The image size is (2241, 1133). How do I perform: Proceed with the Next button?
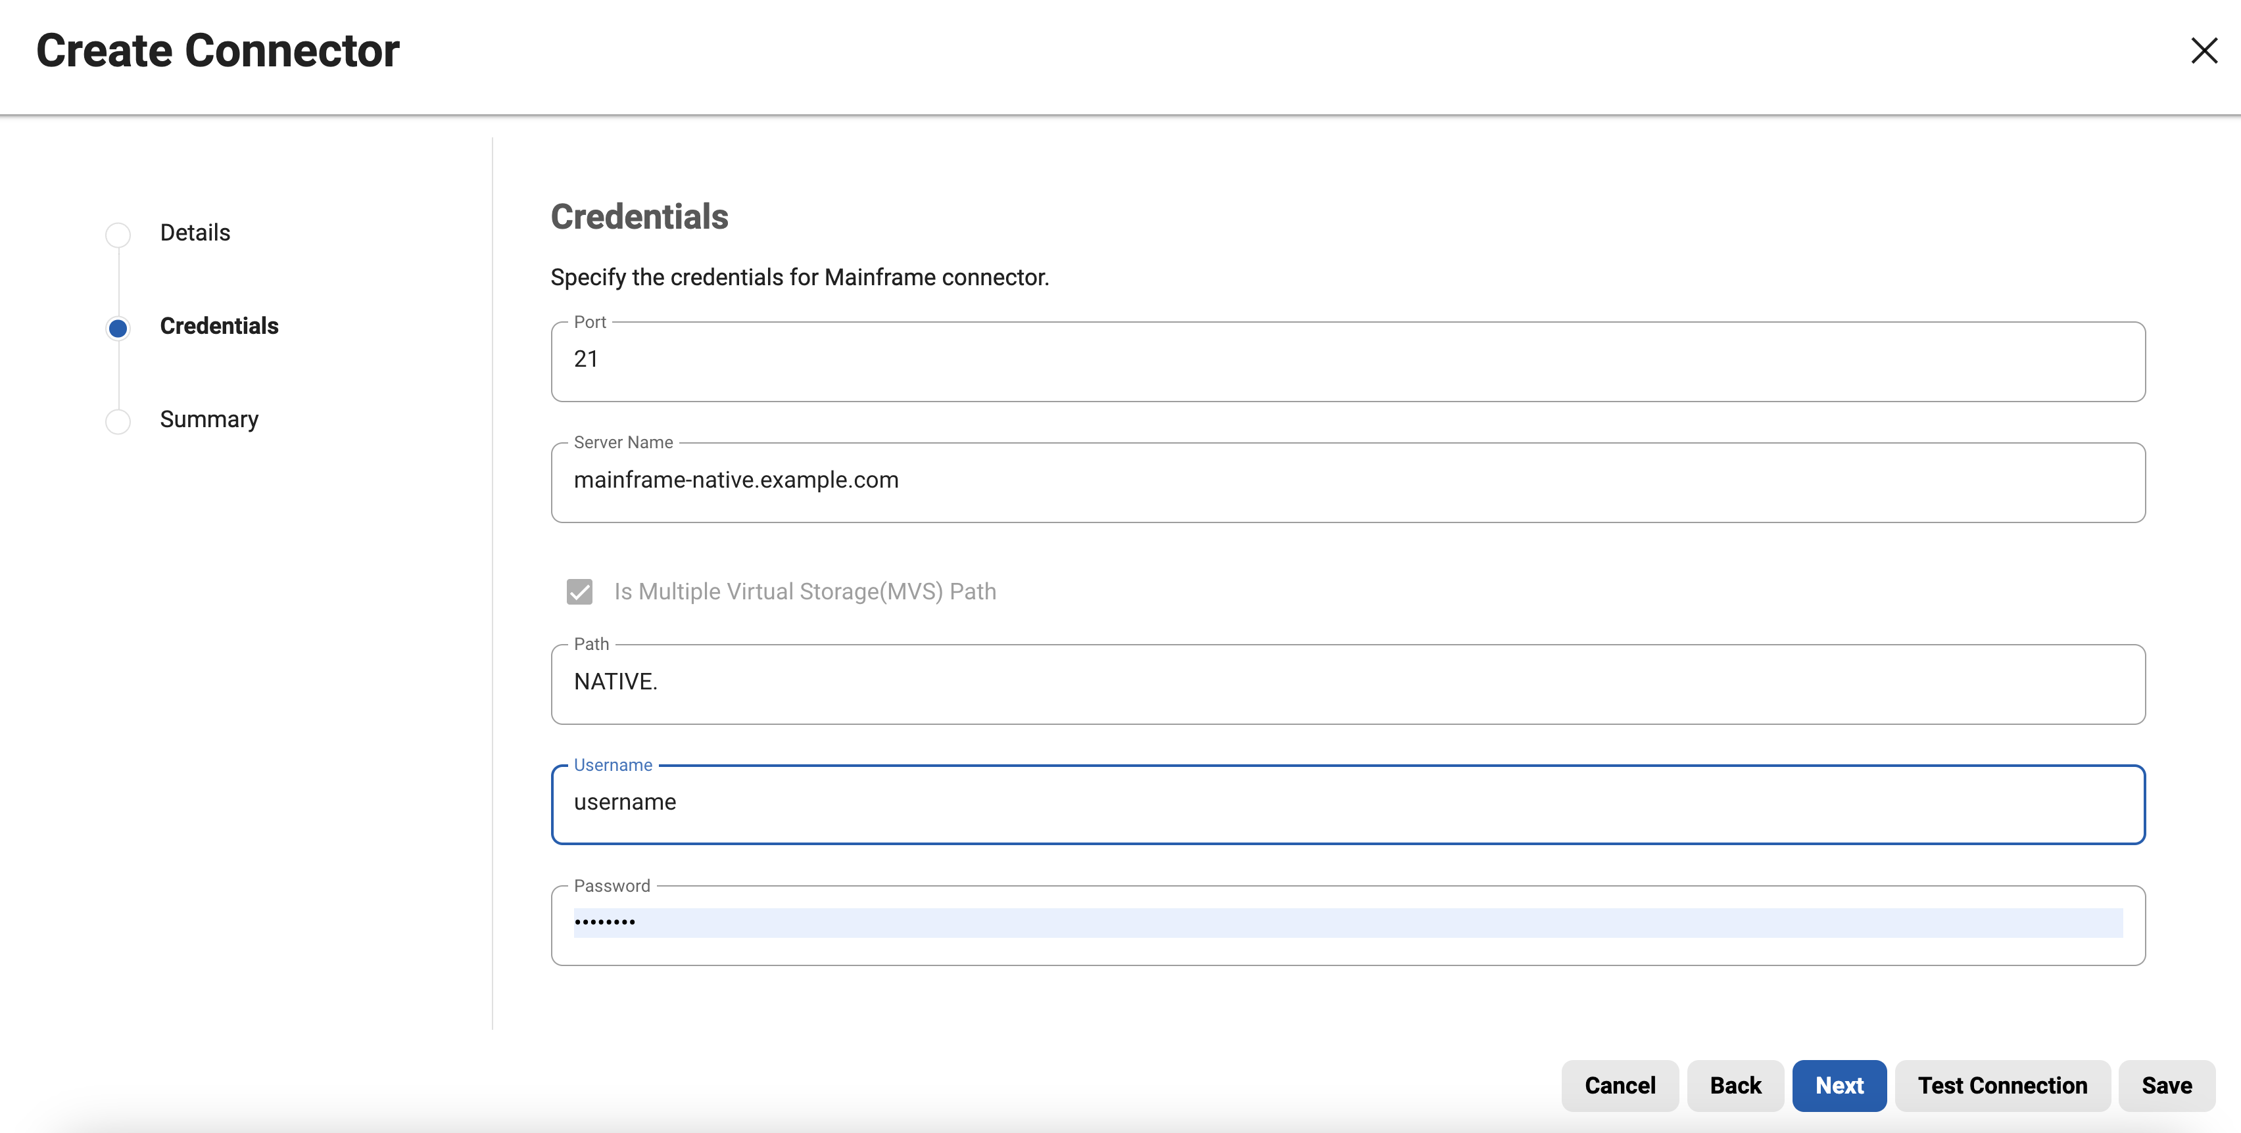(x=1839, y=1085)
